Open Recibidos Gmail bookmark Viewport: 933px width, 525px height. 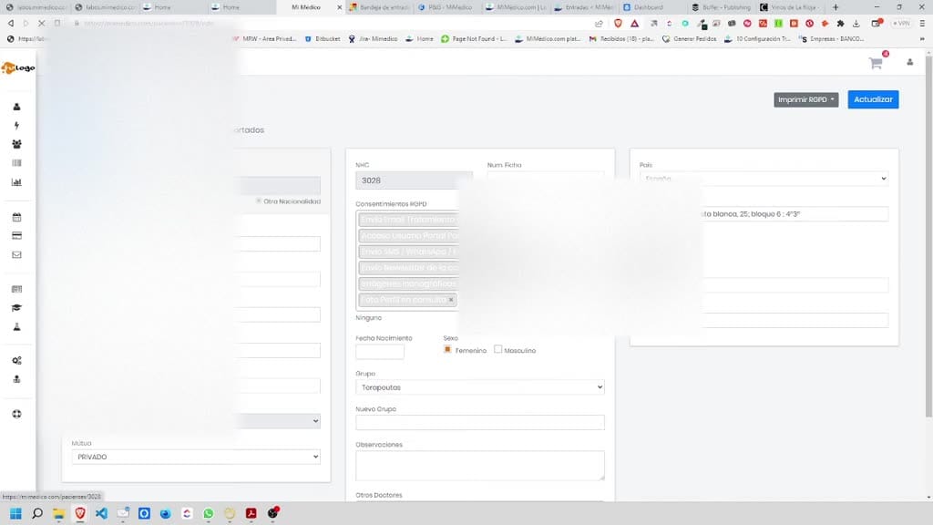pos(621,38)
